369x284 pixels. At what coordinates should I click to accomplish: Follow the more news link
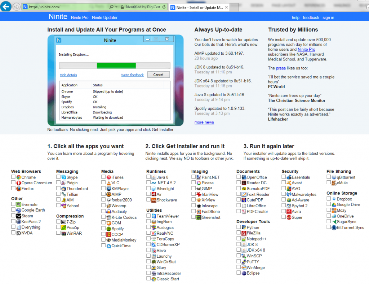click(x=204, y=122)
